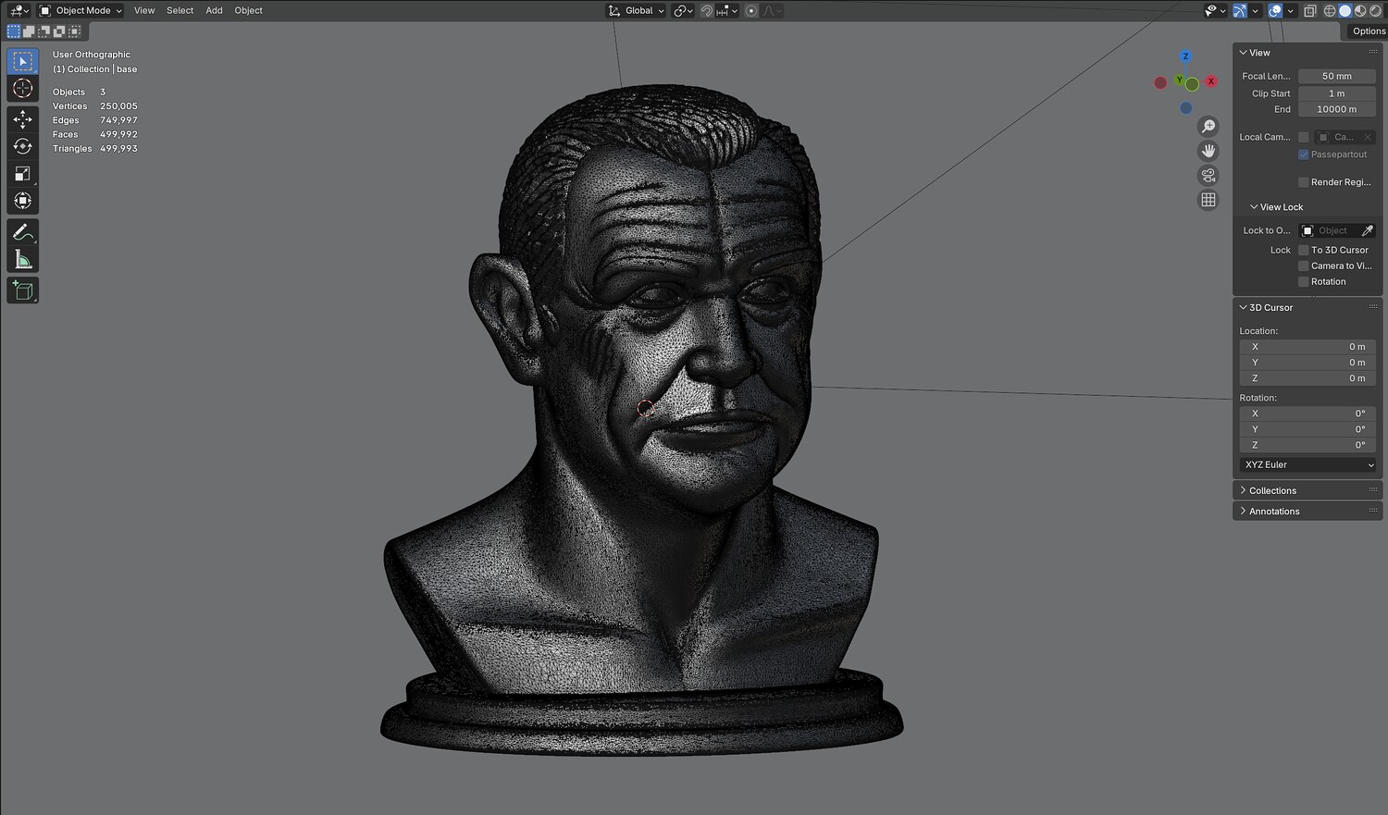
Task: Switch to wireframe viewport shading
Action: click(1330, 11)
